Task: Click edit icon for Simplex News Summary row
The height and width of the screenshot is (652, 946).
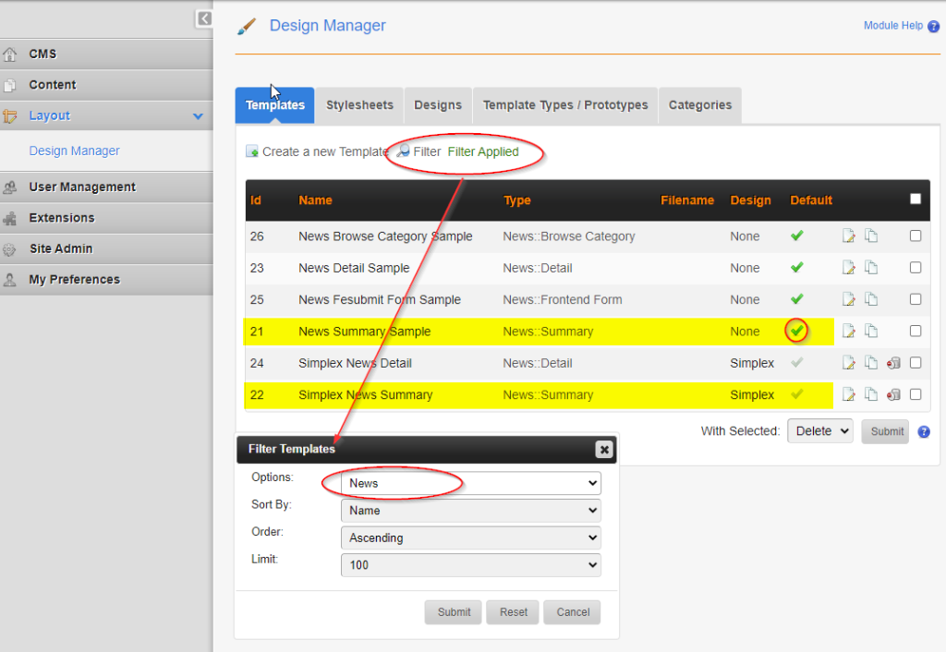Action: 849,394
